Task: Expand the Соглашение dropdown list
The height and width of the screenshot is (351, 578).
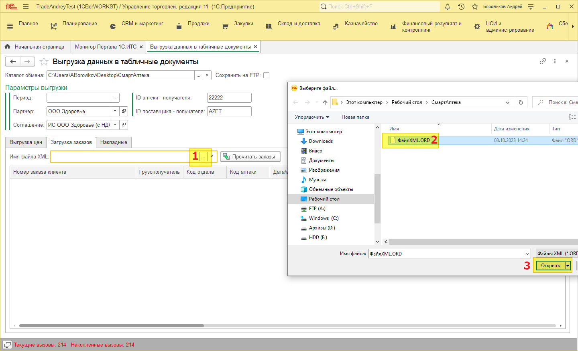Action: [x=115, y=125]
